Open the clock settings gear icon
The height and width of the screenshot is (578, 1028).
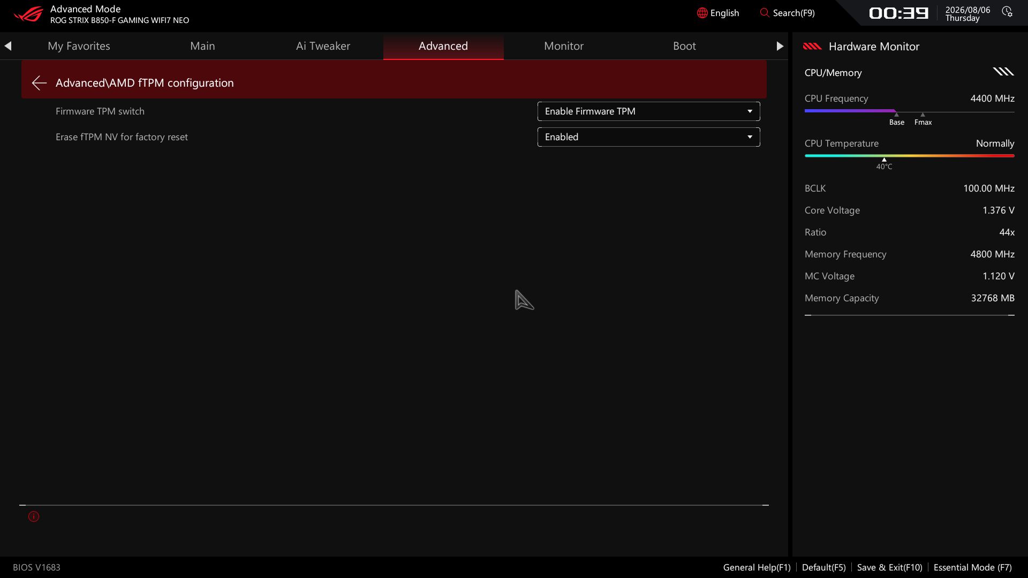click(x=1007, y=12)
